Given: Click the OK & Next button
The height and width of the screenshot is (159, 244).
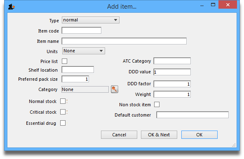Looking at the screenshot, I should click(x=159, y=135).
